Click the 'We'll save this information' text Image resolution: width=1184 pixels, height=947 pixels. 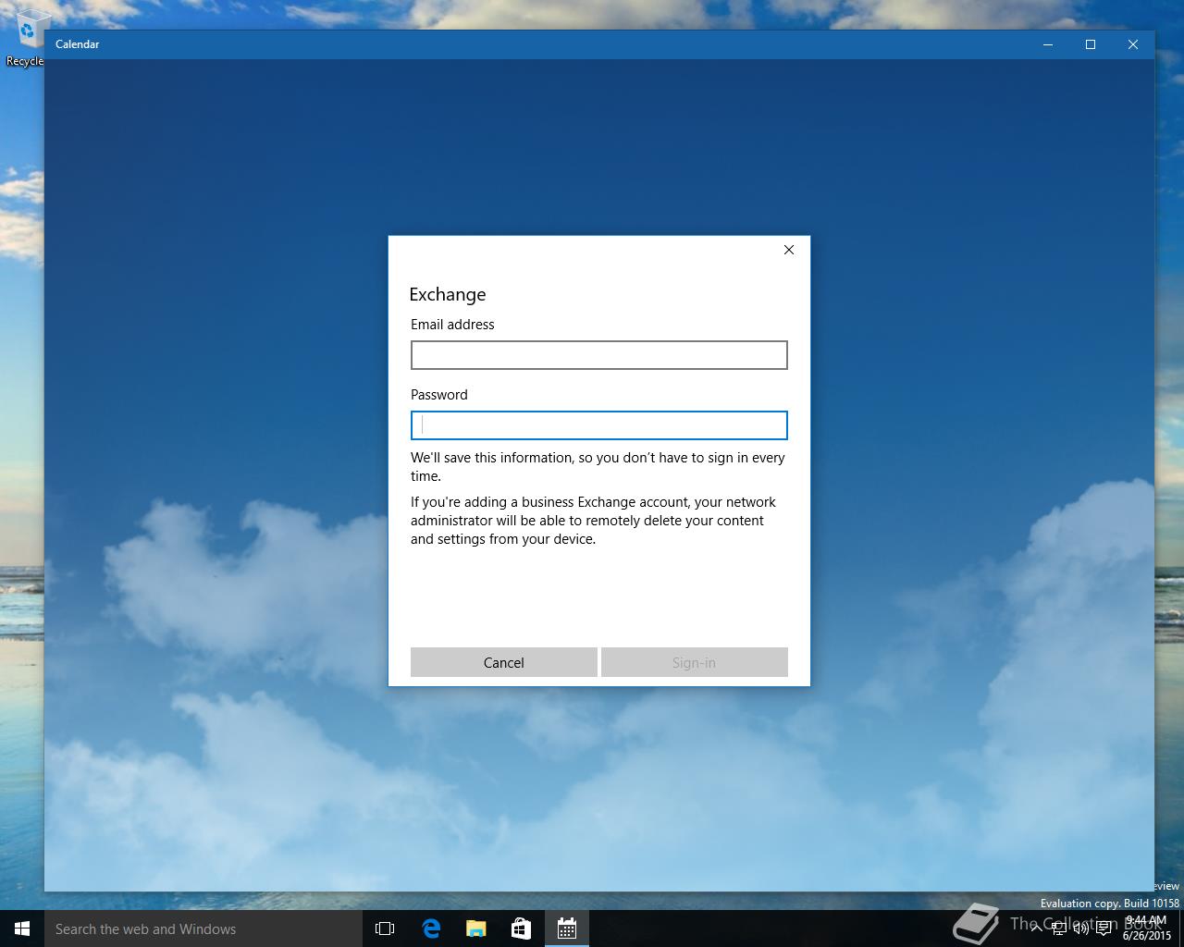[598, 467]
